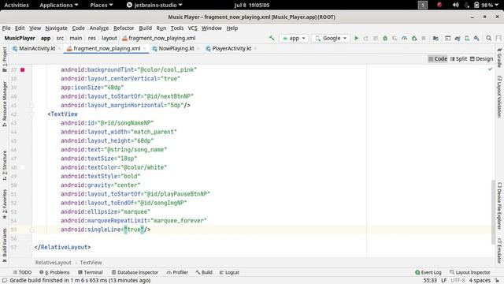Screen dimensions: 504x284
Task: Click the Search Everywhere magnifier icon
Action: [488, 38]
